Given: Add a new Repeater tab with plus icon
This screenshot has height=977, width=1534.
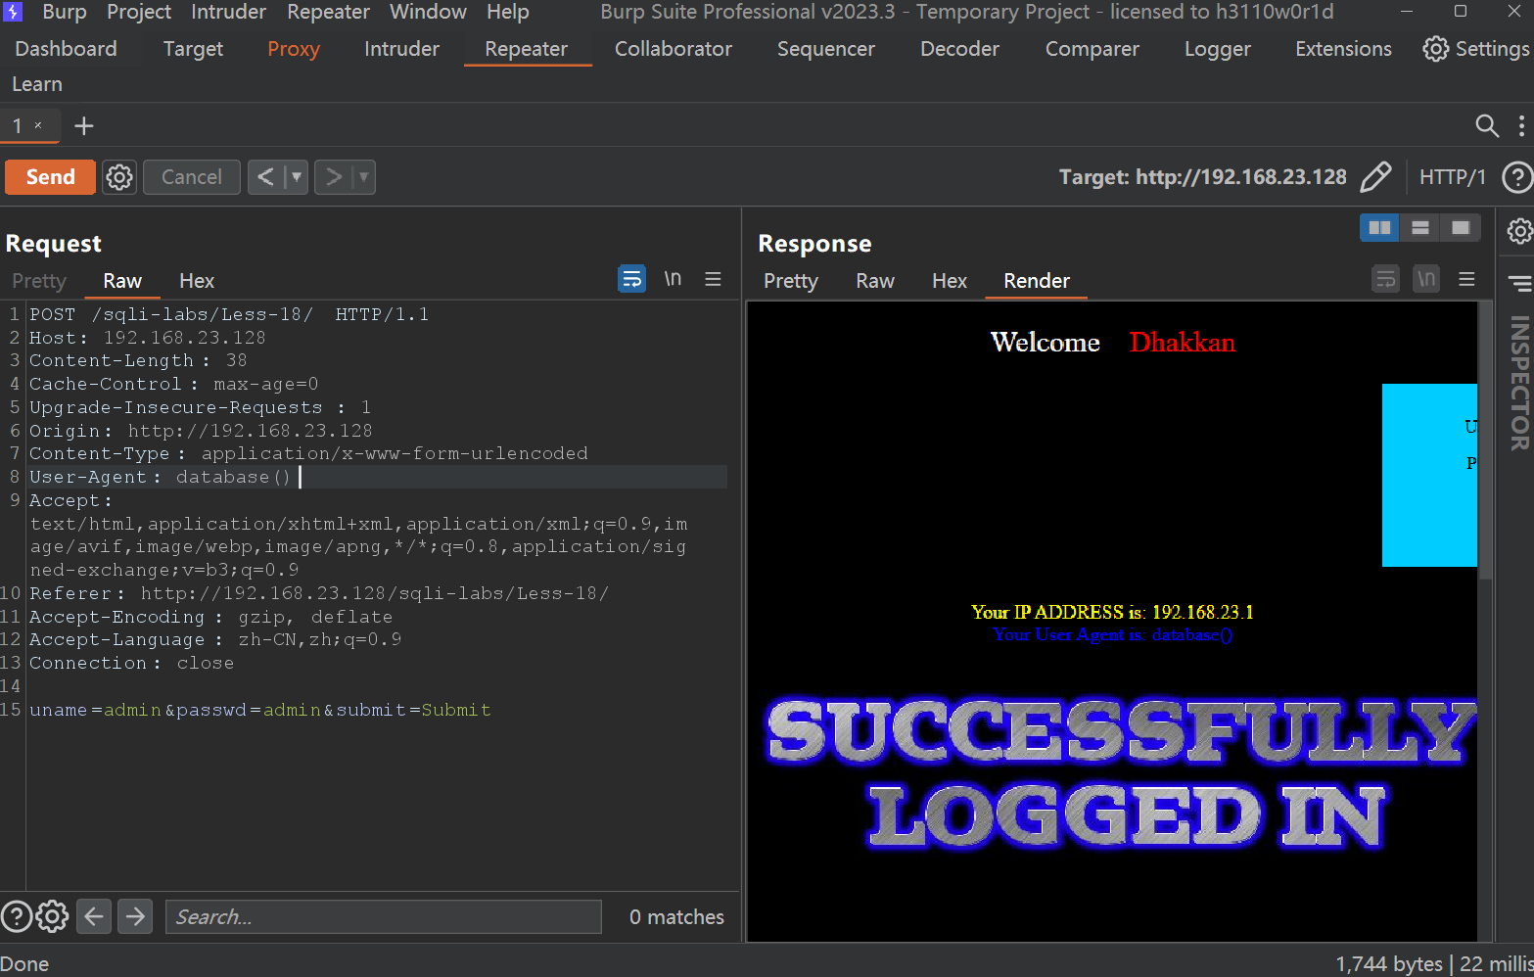Looking at the screenshot, I should click(84, 125).
